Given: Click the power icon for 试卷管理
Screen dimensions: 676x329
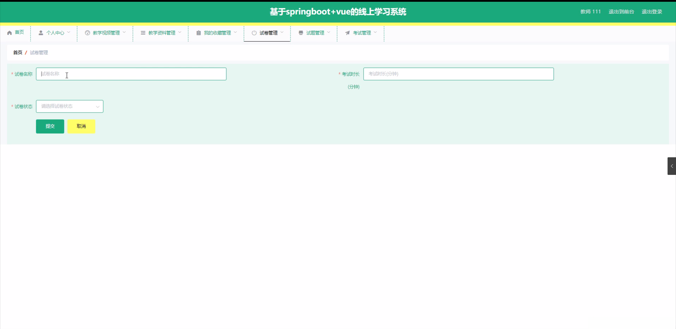Looking at the screenshot, I should click(254, 33).
